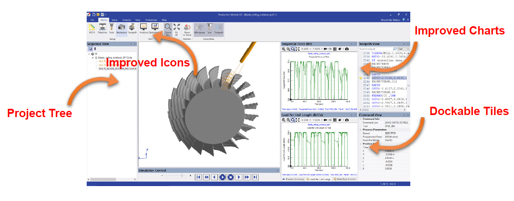Collapse the Simulation Control panel

click(x=277, y=171)
